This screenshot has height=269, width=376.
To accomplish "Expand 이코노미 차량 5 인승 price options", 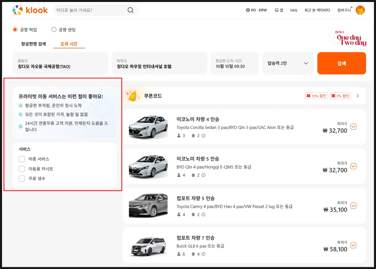I will 353,166.
